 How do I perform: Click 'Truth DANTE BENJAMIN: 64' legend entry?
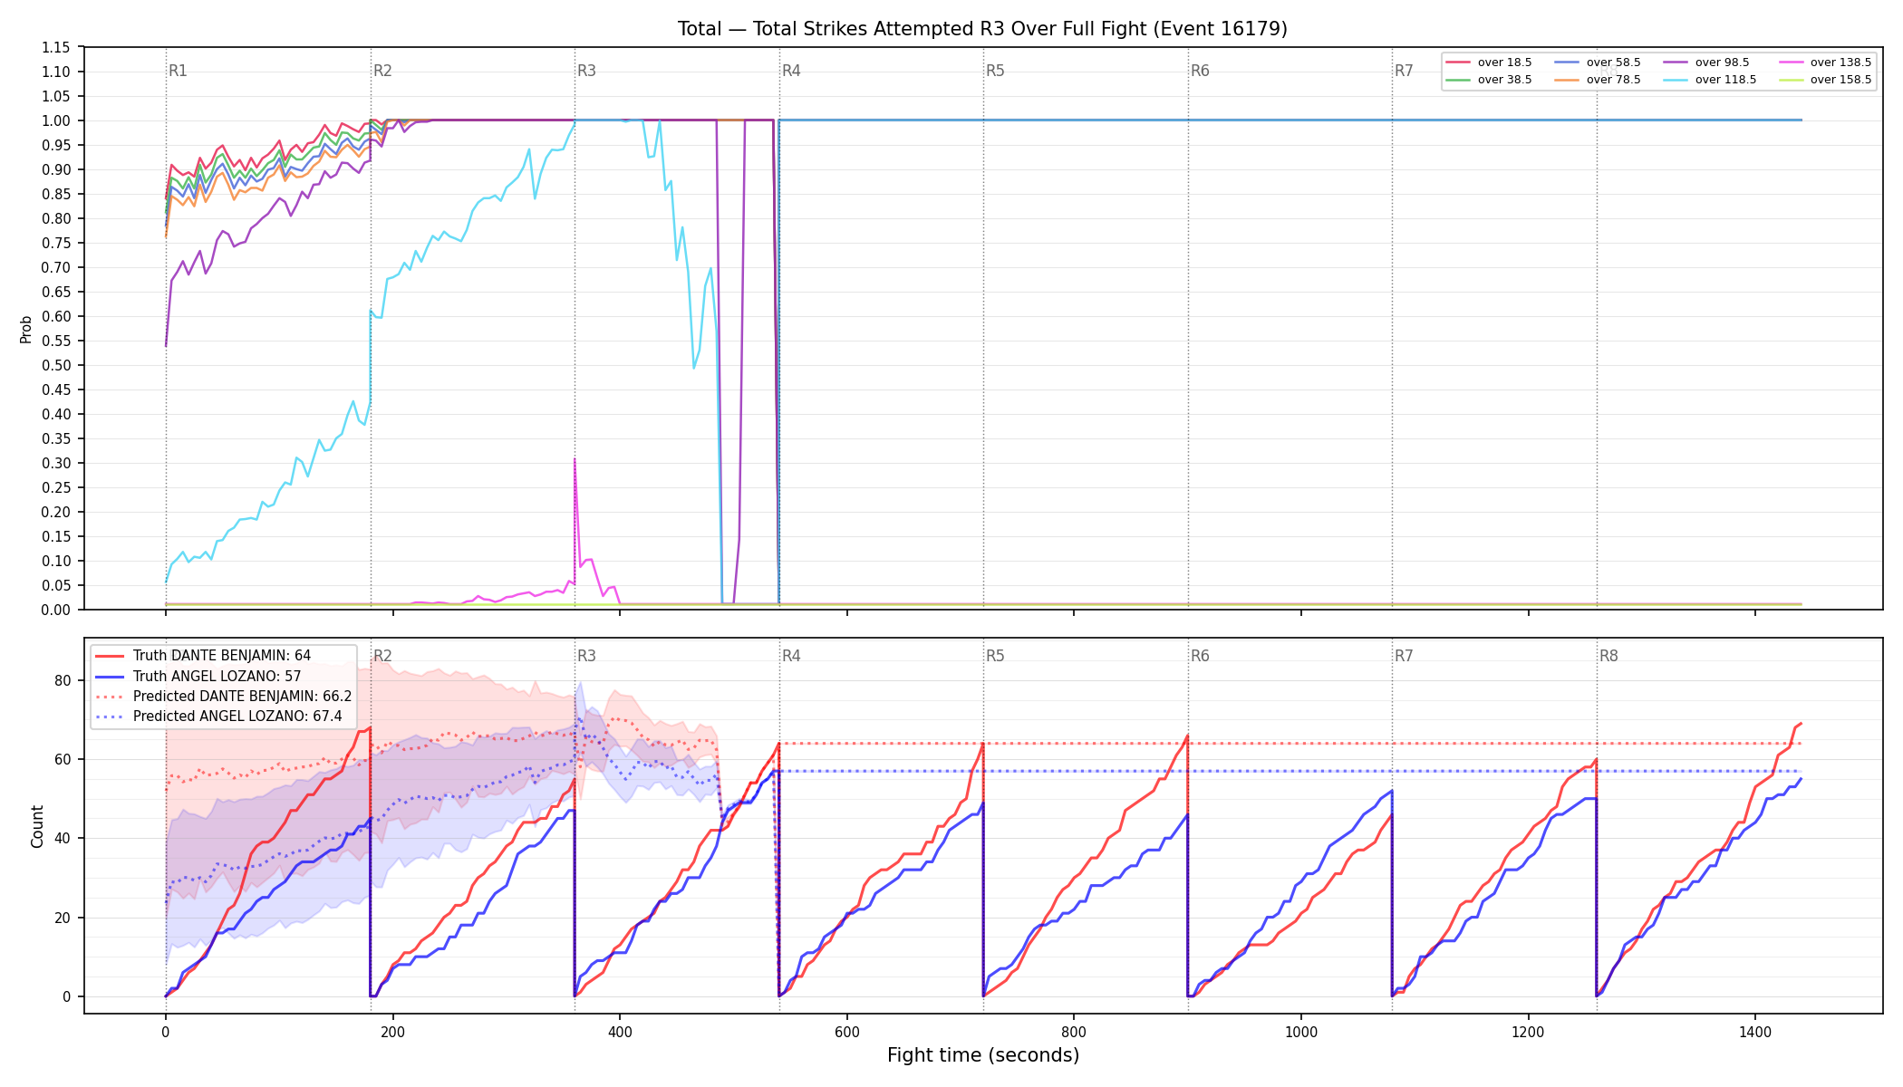click(x=203, y=656)
